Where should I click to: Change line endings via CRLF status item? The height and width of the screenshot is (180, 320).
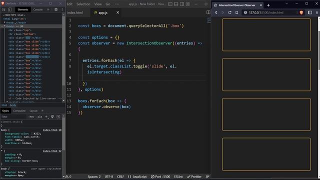pyautogui.click(x=120, y=176)
